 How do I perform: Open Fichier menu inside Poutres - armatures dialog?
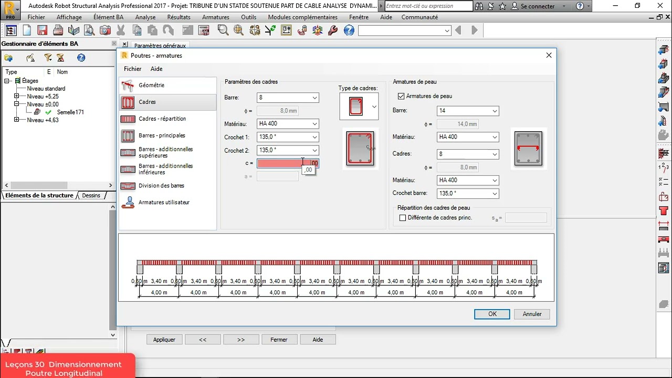click(x=132, y=69)
